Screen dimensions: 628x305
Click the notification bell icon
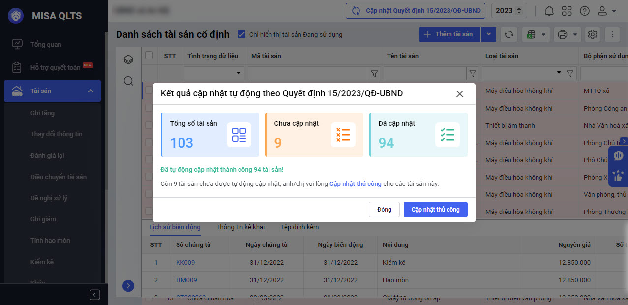pyautogui.click(x=549, y=11)
